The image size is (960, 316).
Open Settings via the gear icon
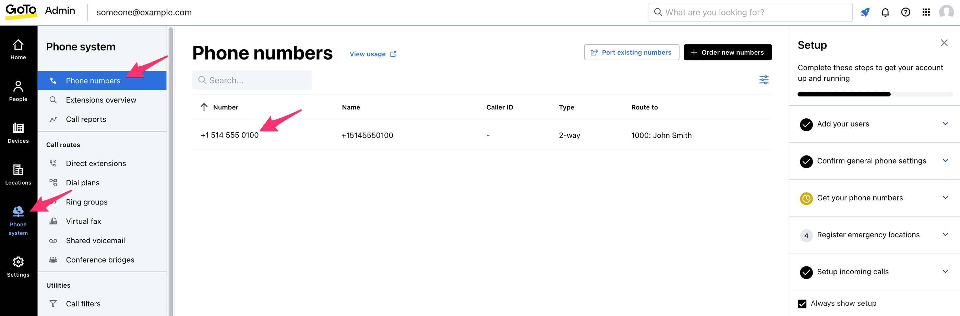coord(18,262)
